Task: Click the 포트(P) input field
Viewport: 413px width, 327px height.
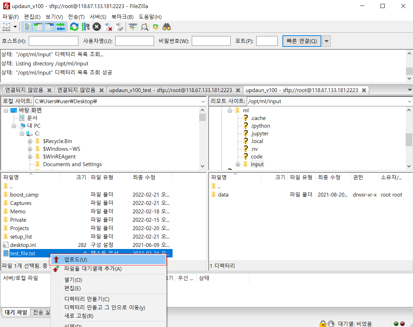Action: 267,41
